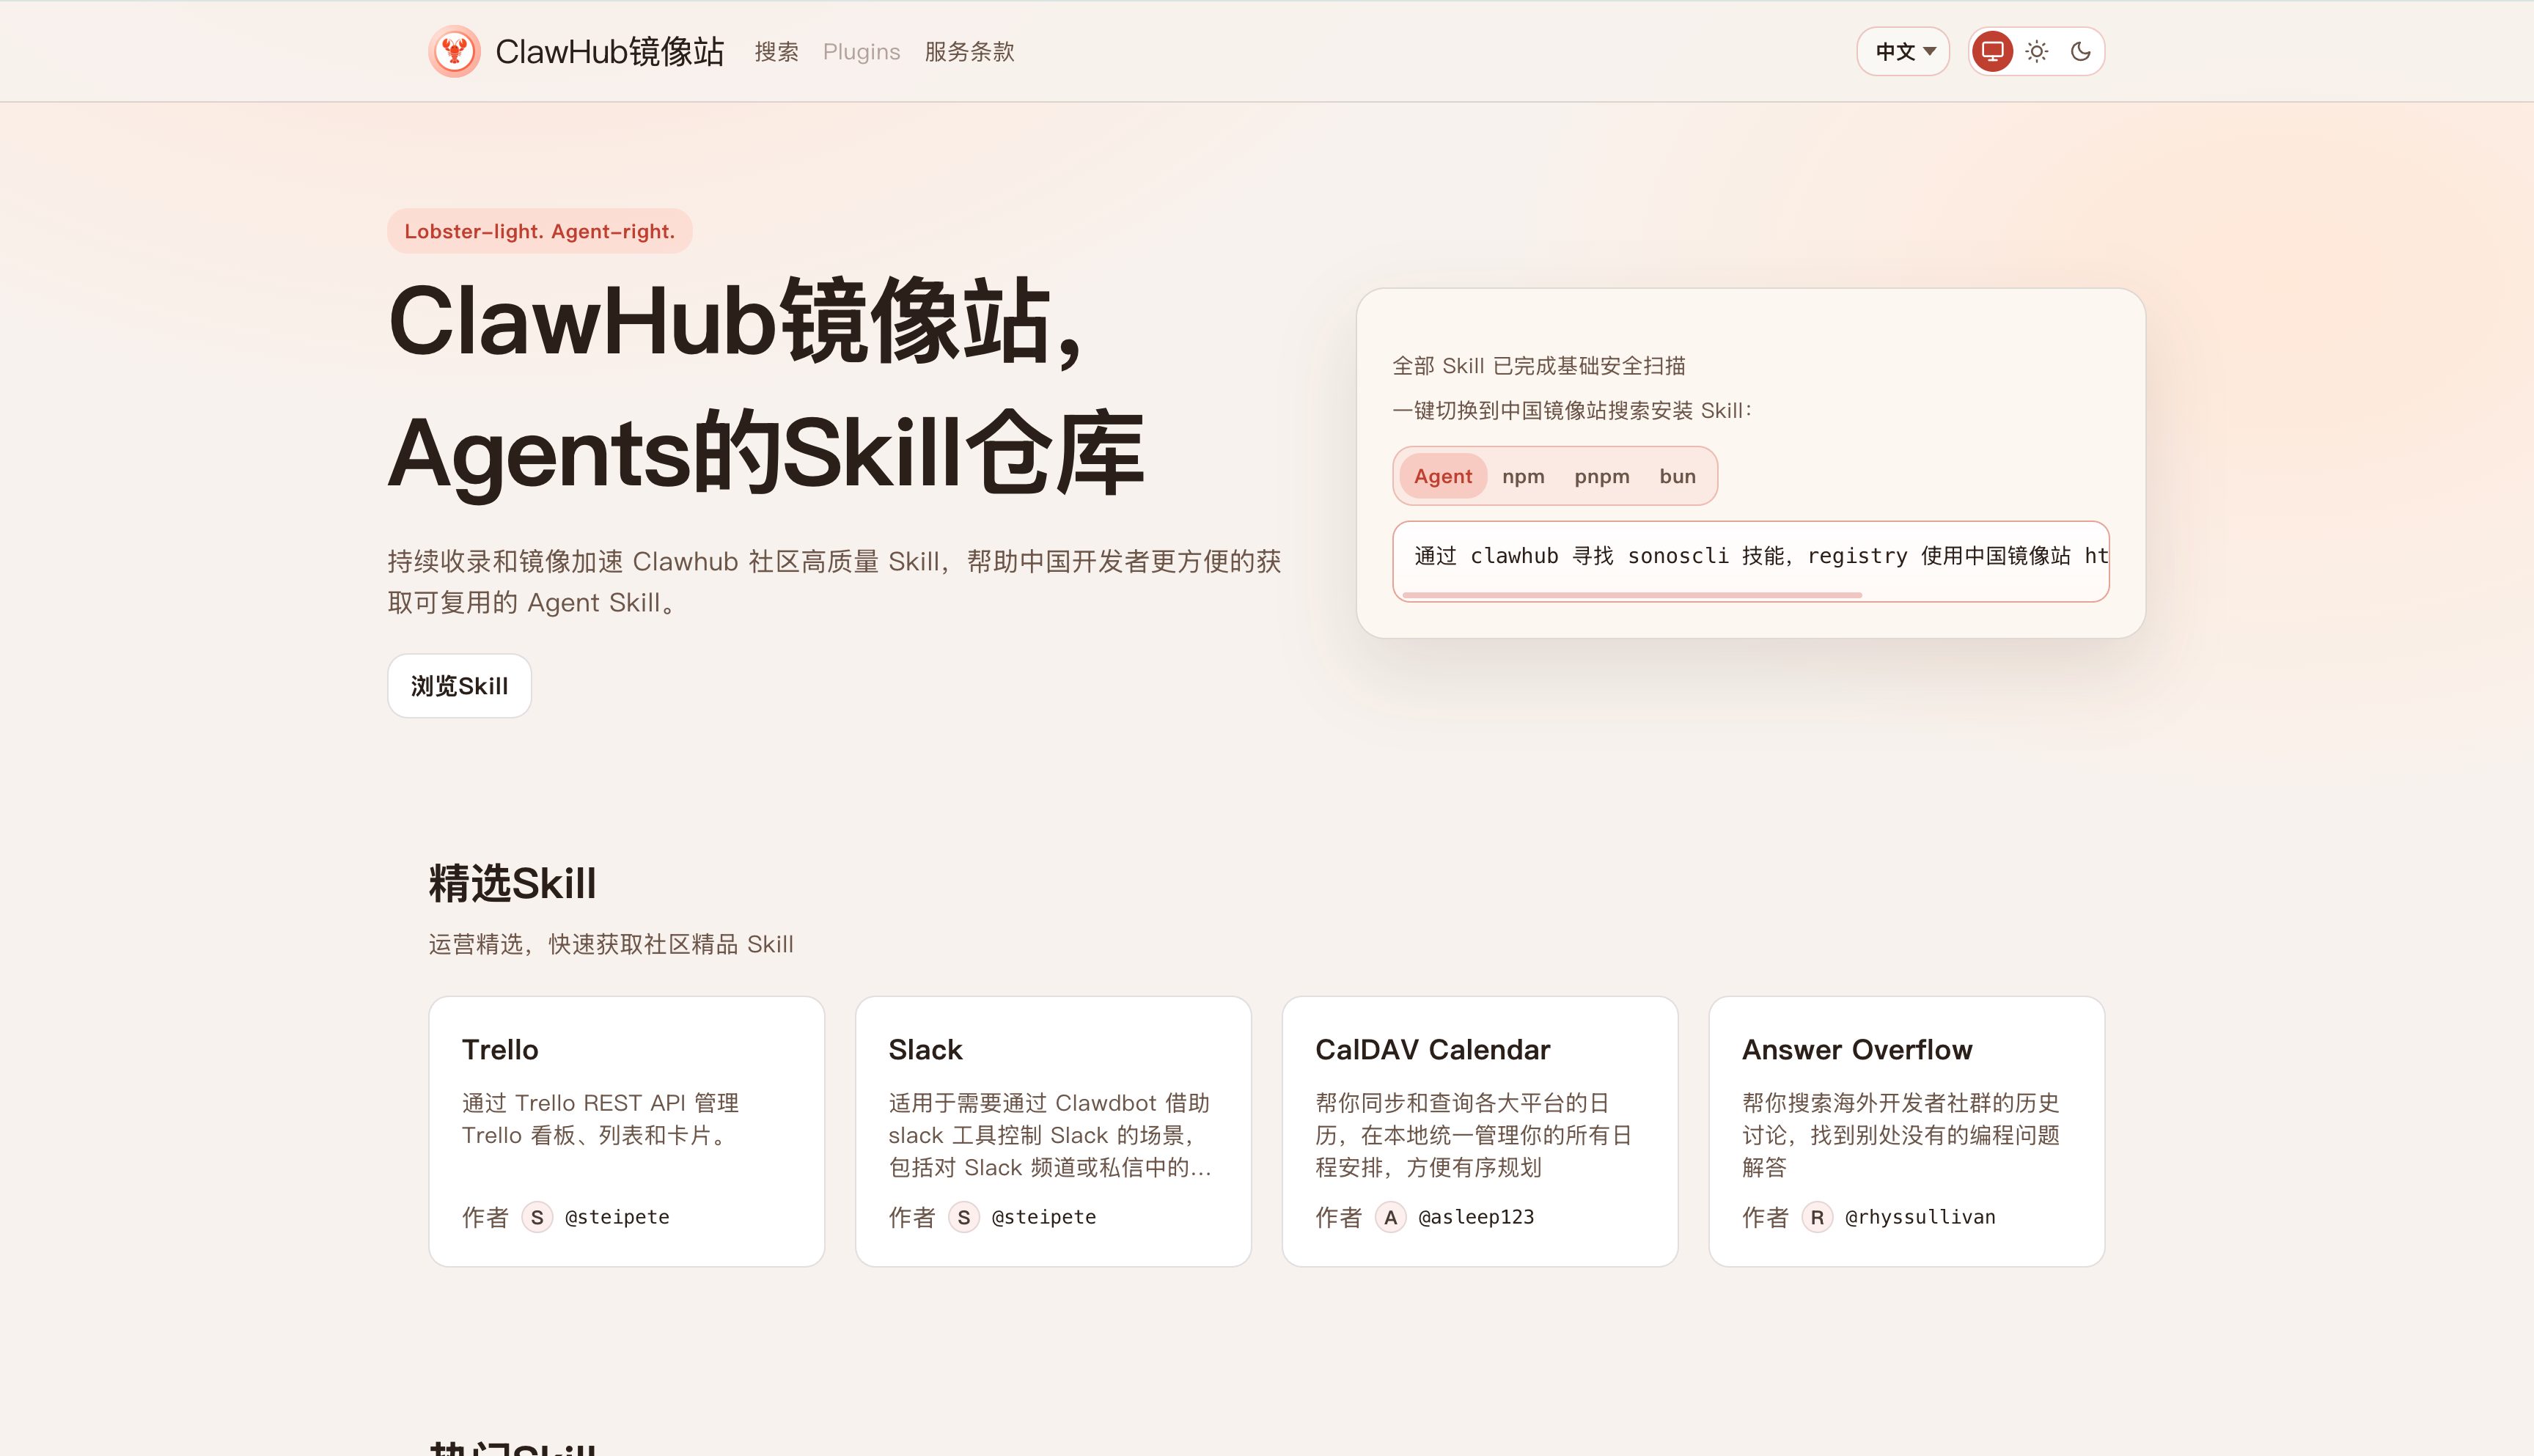
Task: Open the Plugins nav item
Action: click(861, 51)
